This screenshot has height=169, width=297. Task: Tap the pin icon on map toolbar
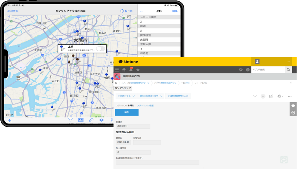(112, 120)
